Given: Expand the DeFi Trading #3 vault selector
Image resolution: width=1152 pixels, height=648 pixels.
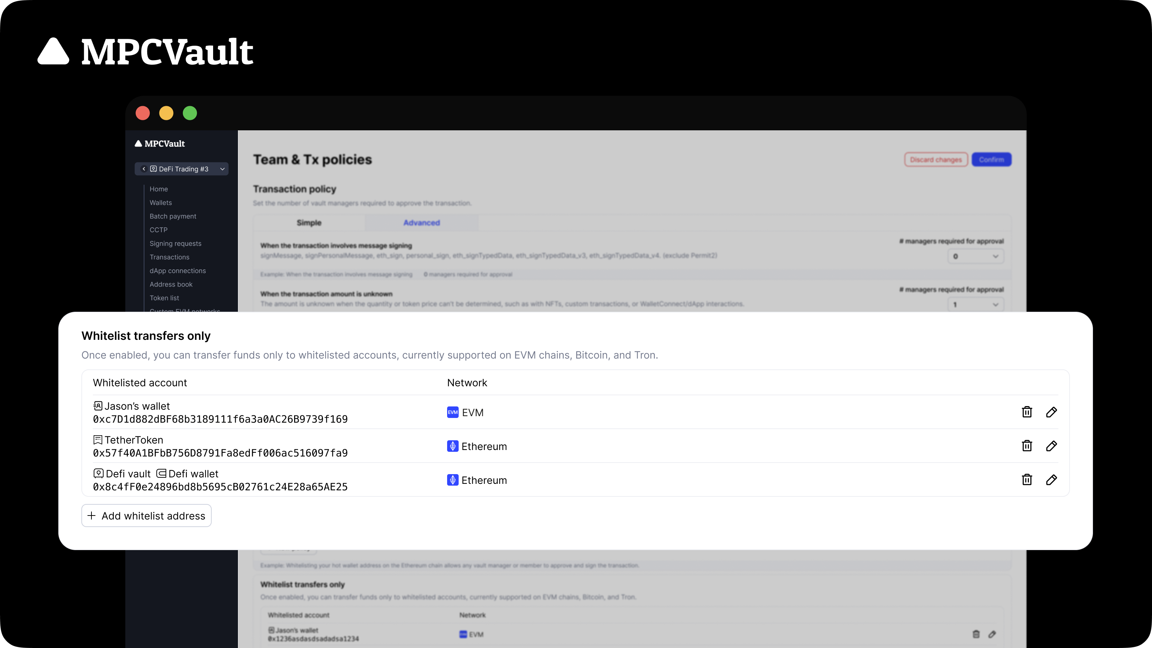Looking at the screenshot, I should pyautogui.click(x=222, y=168).
